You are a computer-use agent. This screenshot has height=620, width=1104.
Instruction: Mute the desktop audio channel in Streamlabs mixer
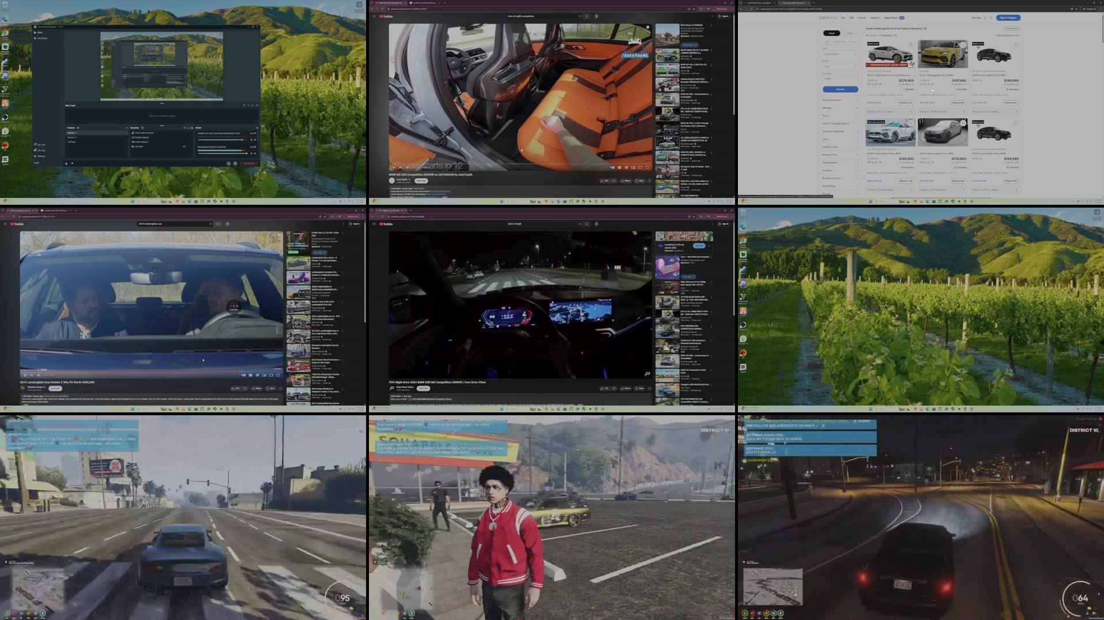[x=251, y=140]
